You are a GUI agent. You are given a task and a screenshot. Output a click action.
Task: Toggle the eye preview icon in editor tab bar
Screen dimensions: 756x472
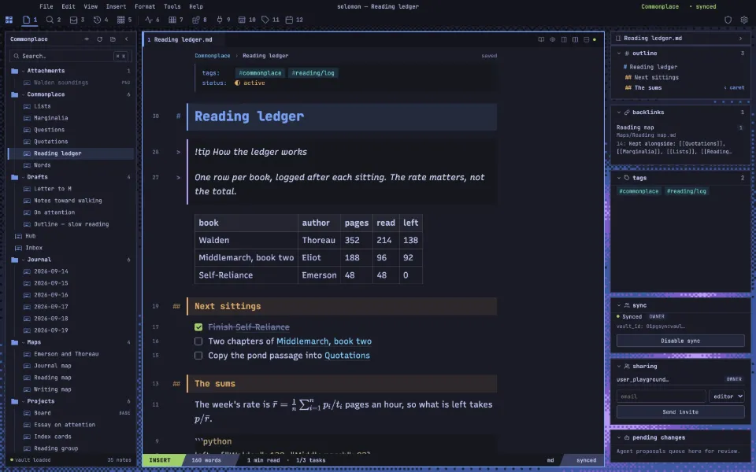click(553, 39)
